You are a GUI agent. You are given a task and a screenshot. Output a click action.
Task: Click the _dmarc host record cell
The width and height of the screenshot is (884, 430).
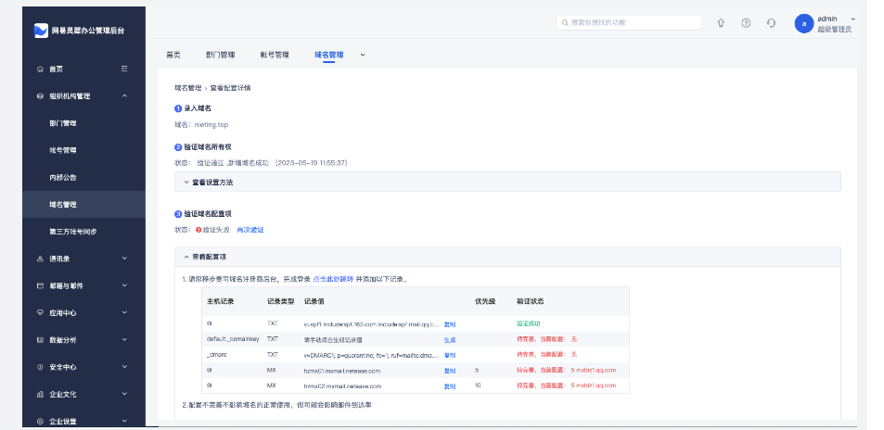click(216, 355)
